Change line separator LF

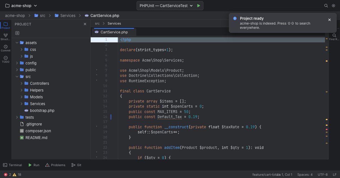coord(335,175)
